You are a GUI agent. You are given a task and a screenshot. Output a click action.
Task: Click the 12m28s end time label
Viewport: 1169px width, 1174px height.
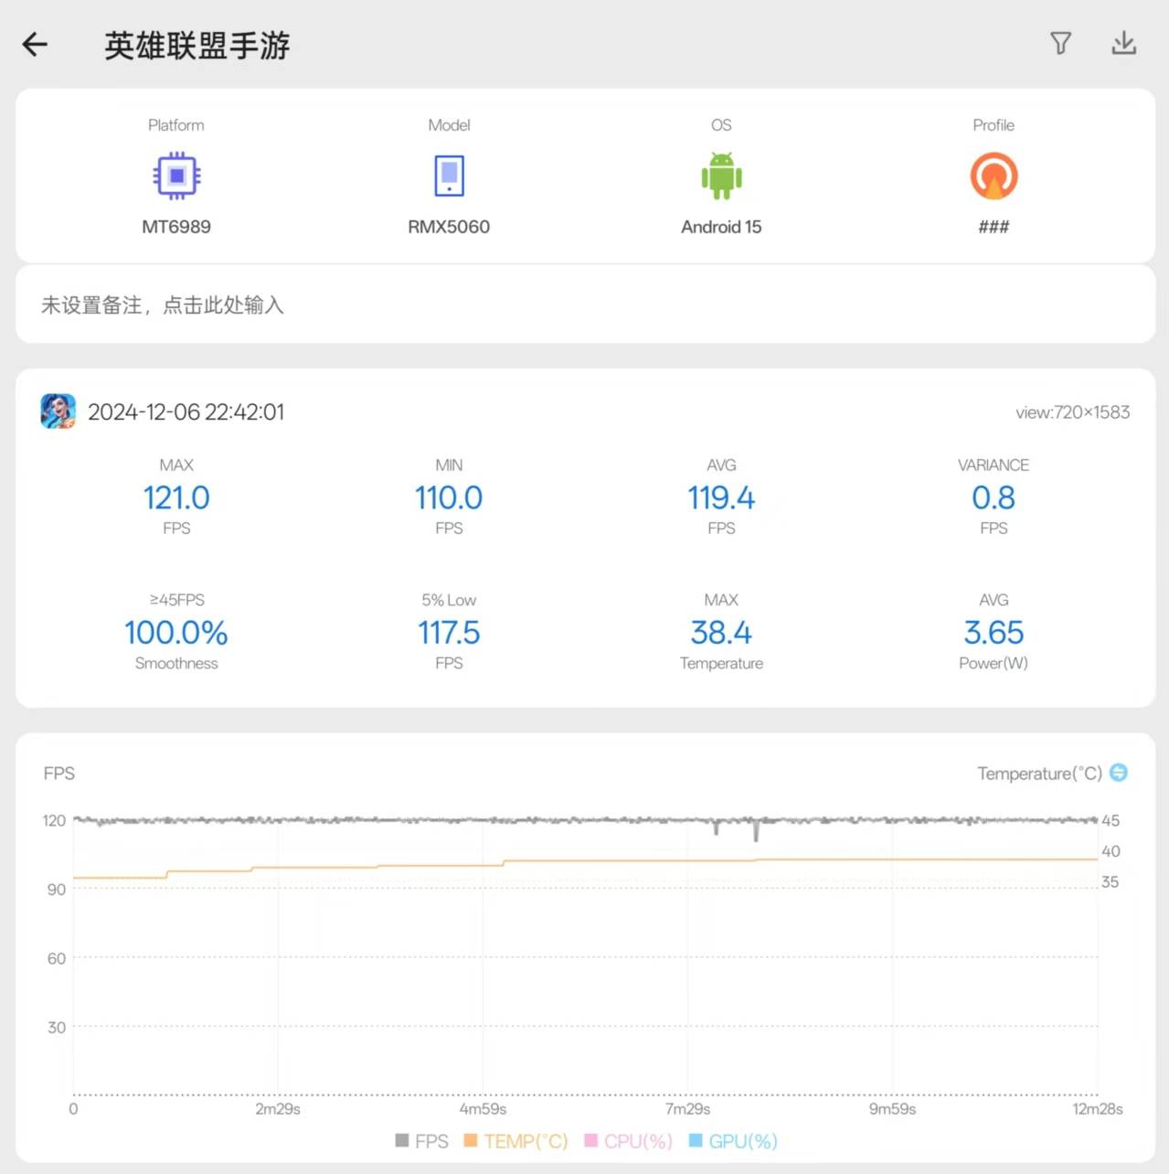click(1097, 1109)
